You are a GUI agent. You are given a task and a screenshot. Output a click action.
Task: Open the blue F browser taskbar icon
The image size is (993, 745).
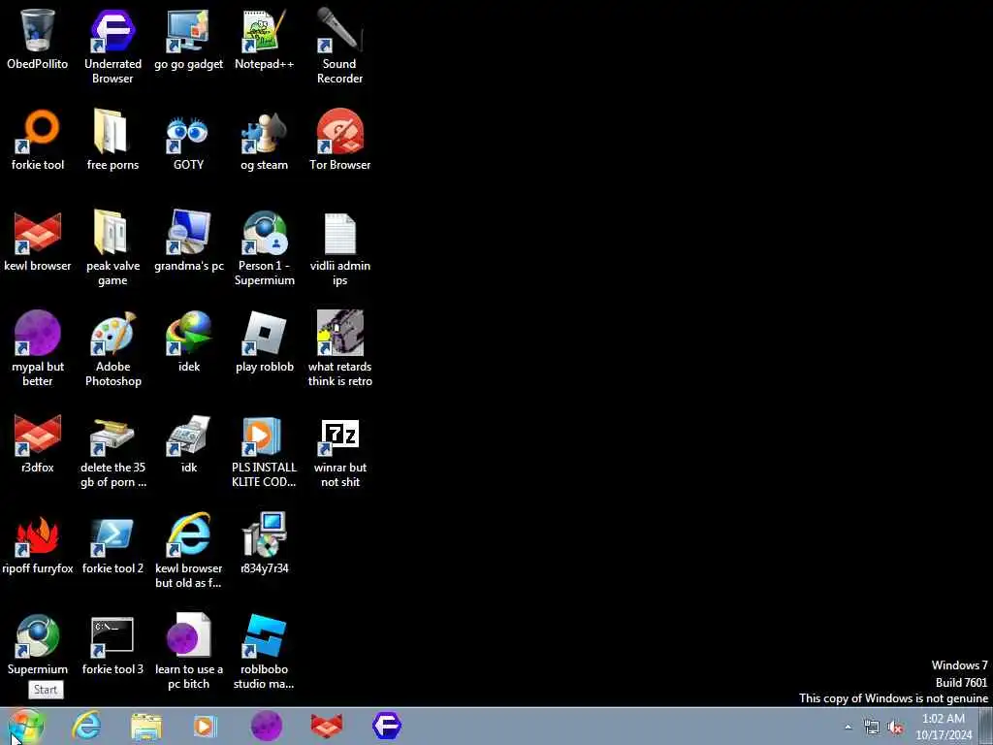[387, 726]
